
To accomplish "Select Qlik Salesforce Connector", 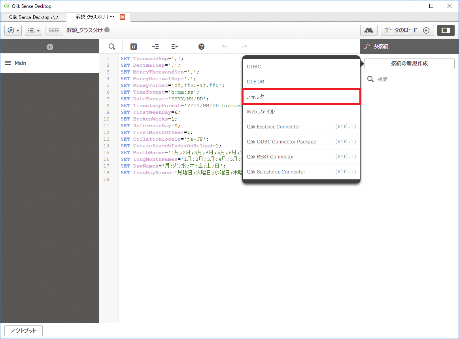I will [301, 172].
